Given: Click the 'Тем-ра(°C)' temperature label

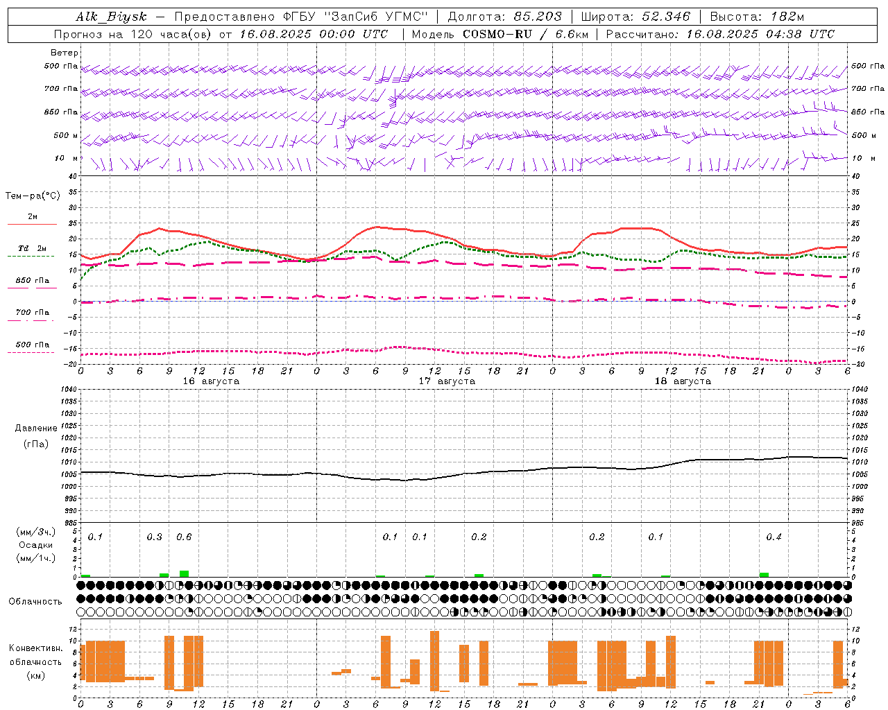Looking at the screenshot, I should (x=33, y=196).
